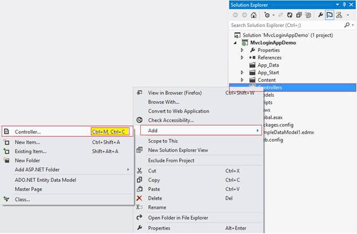357x234 pixels.
Task: Click View in Browser (Firefox) menu item
Action: [x=197, y=93]
